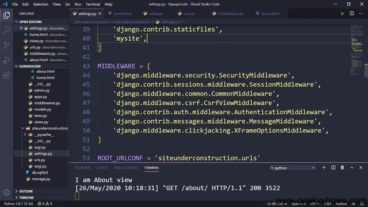Open the Run and Debug view icon
Image resolution: width=368 pixels, height=207 pixels.
[6, 60]
